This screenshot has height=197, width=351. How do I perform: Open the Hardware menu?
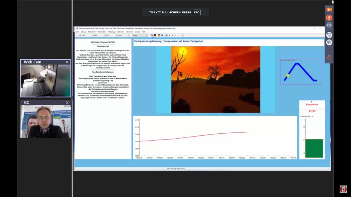point(129,32)
